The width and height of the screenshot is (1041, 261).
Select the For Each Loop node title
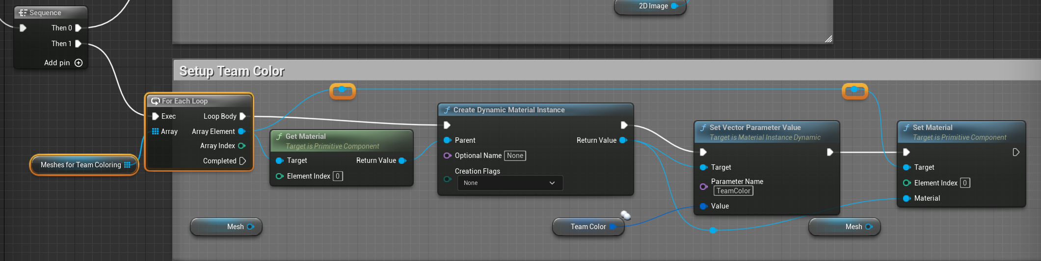click(185, 101)
